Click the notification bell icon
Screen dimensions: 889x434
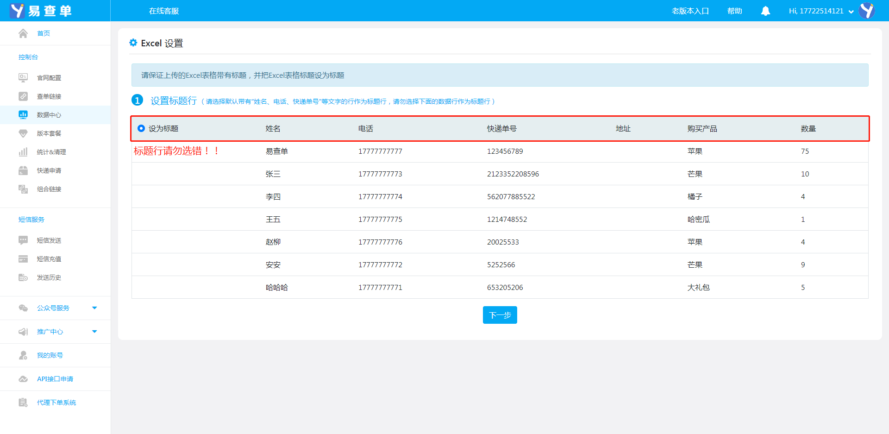pyautogui.click(x=765, y=11)
